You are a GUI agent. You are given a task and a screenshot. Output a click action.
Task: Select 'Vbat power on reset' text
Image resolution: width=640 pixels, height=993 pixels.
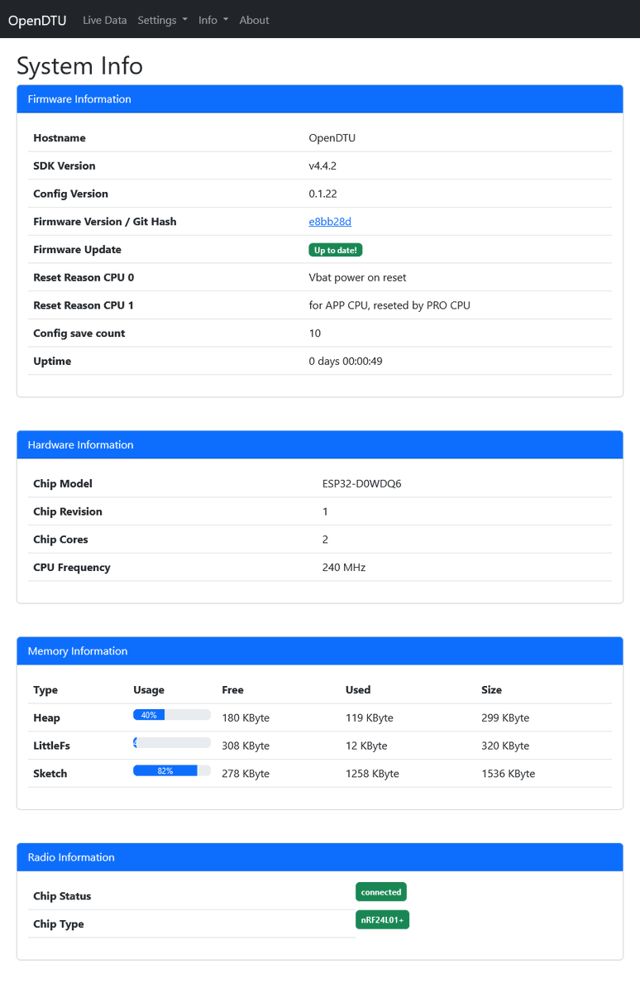[357, 277]
